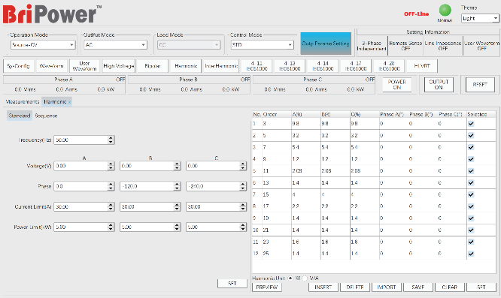Open the Harmonic toolbar tab

coord(186,66)
